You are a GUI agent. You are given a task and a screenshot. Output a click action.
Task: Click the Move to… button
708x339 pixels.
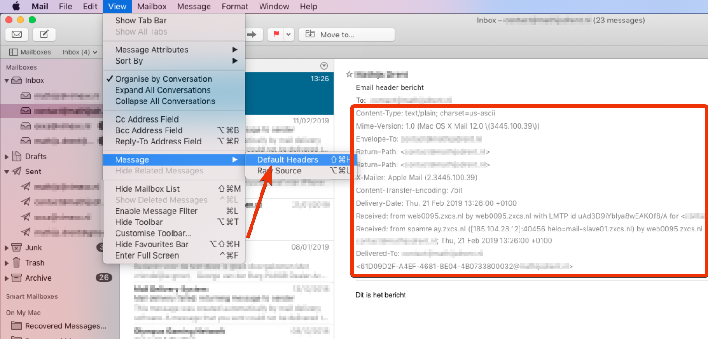[x=347, y=35]
